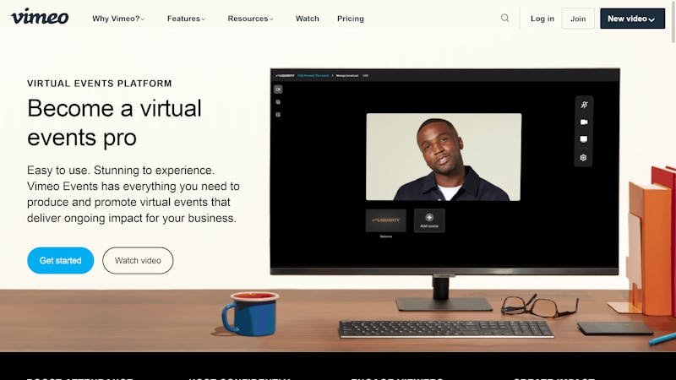The height and width of the screenshot is (380, 676).
Task: Click the Vimeo logo
Action: (x=40, y=17)
